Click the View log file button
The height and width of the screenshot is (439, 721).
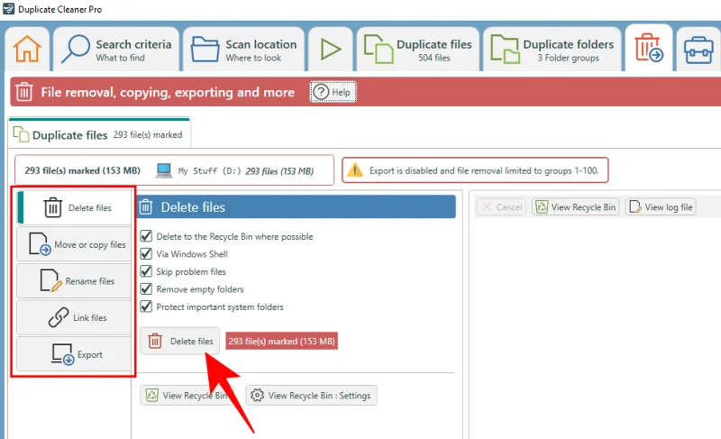(x=661, y=206)
